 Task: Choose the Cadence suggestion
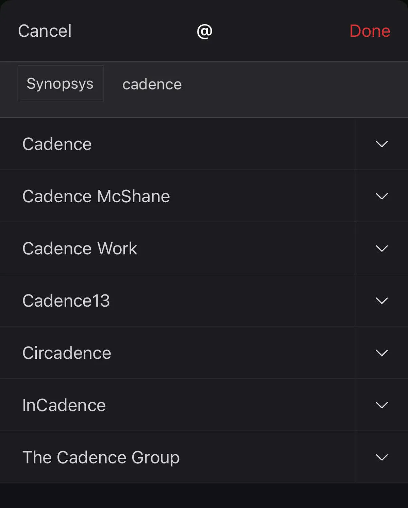tap(57, 144)
